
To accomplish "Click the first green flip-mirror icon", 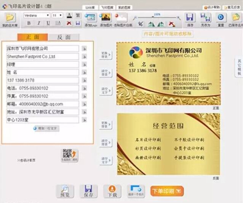I will (x=151, y=24).
